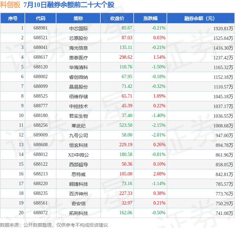Click closing price 523.50
The height and width of the screenshot is (228, 235).
click(x=126, y=125)
